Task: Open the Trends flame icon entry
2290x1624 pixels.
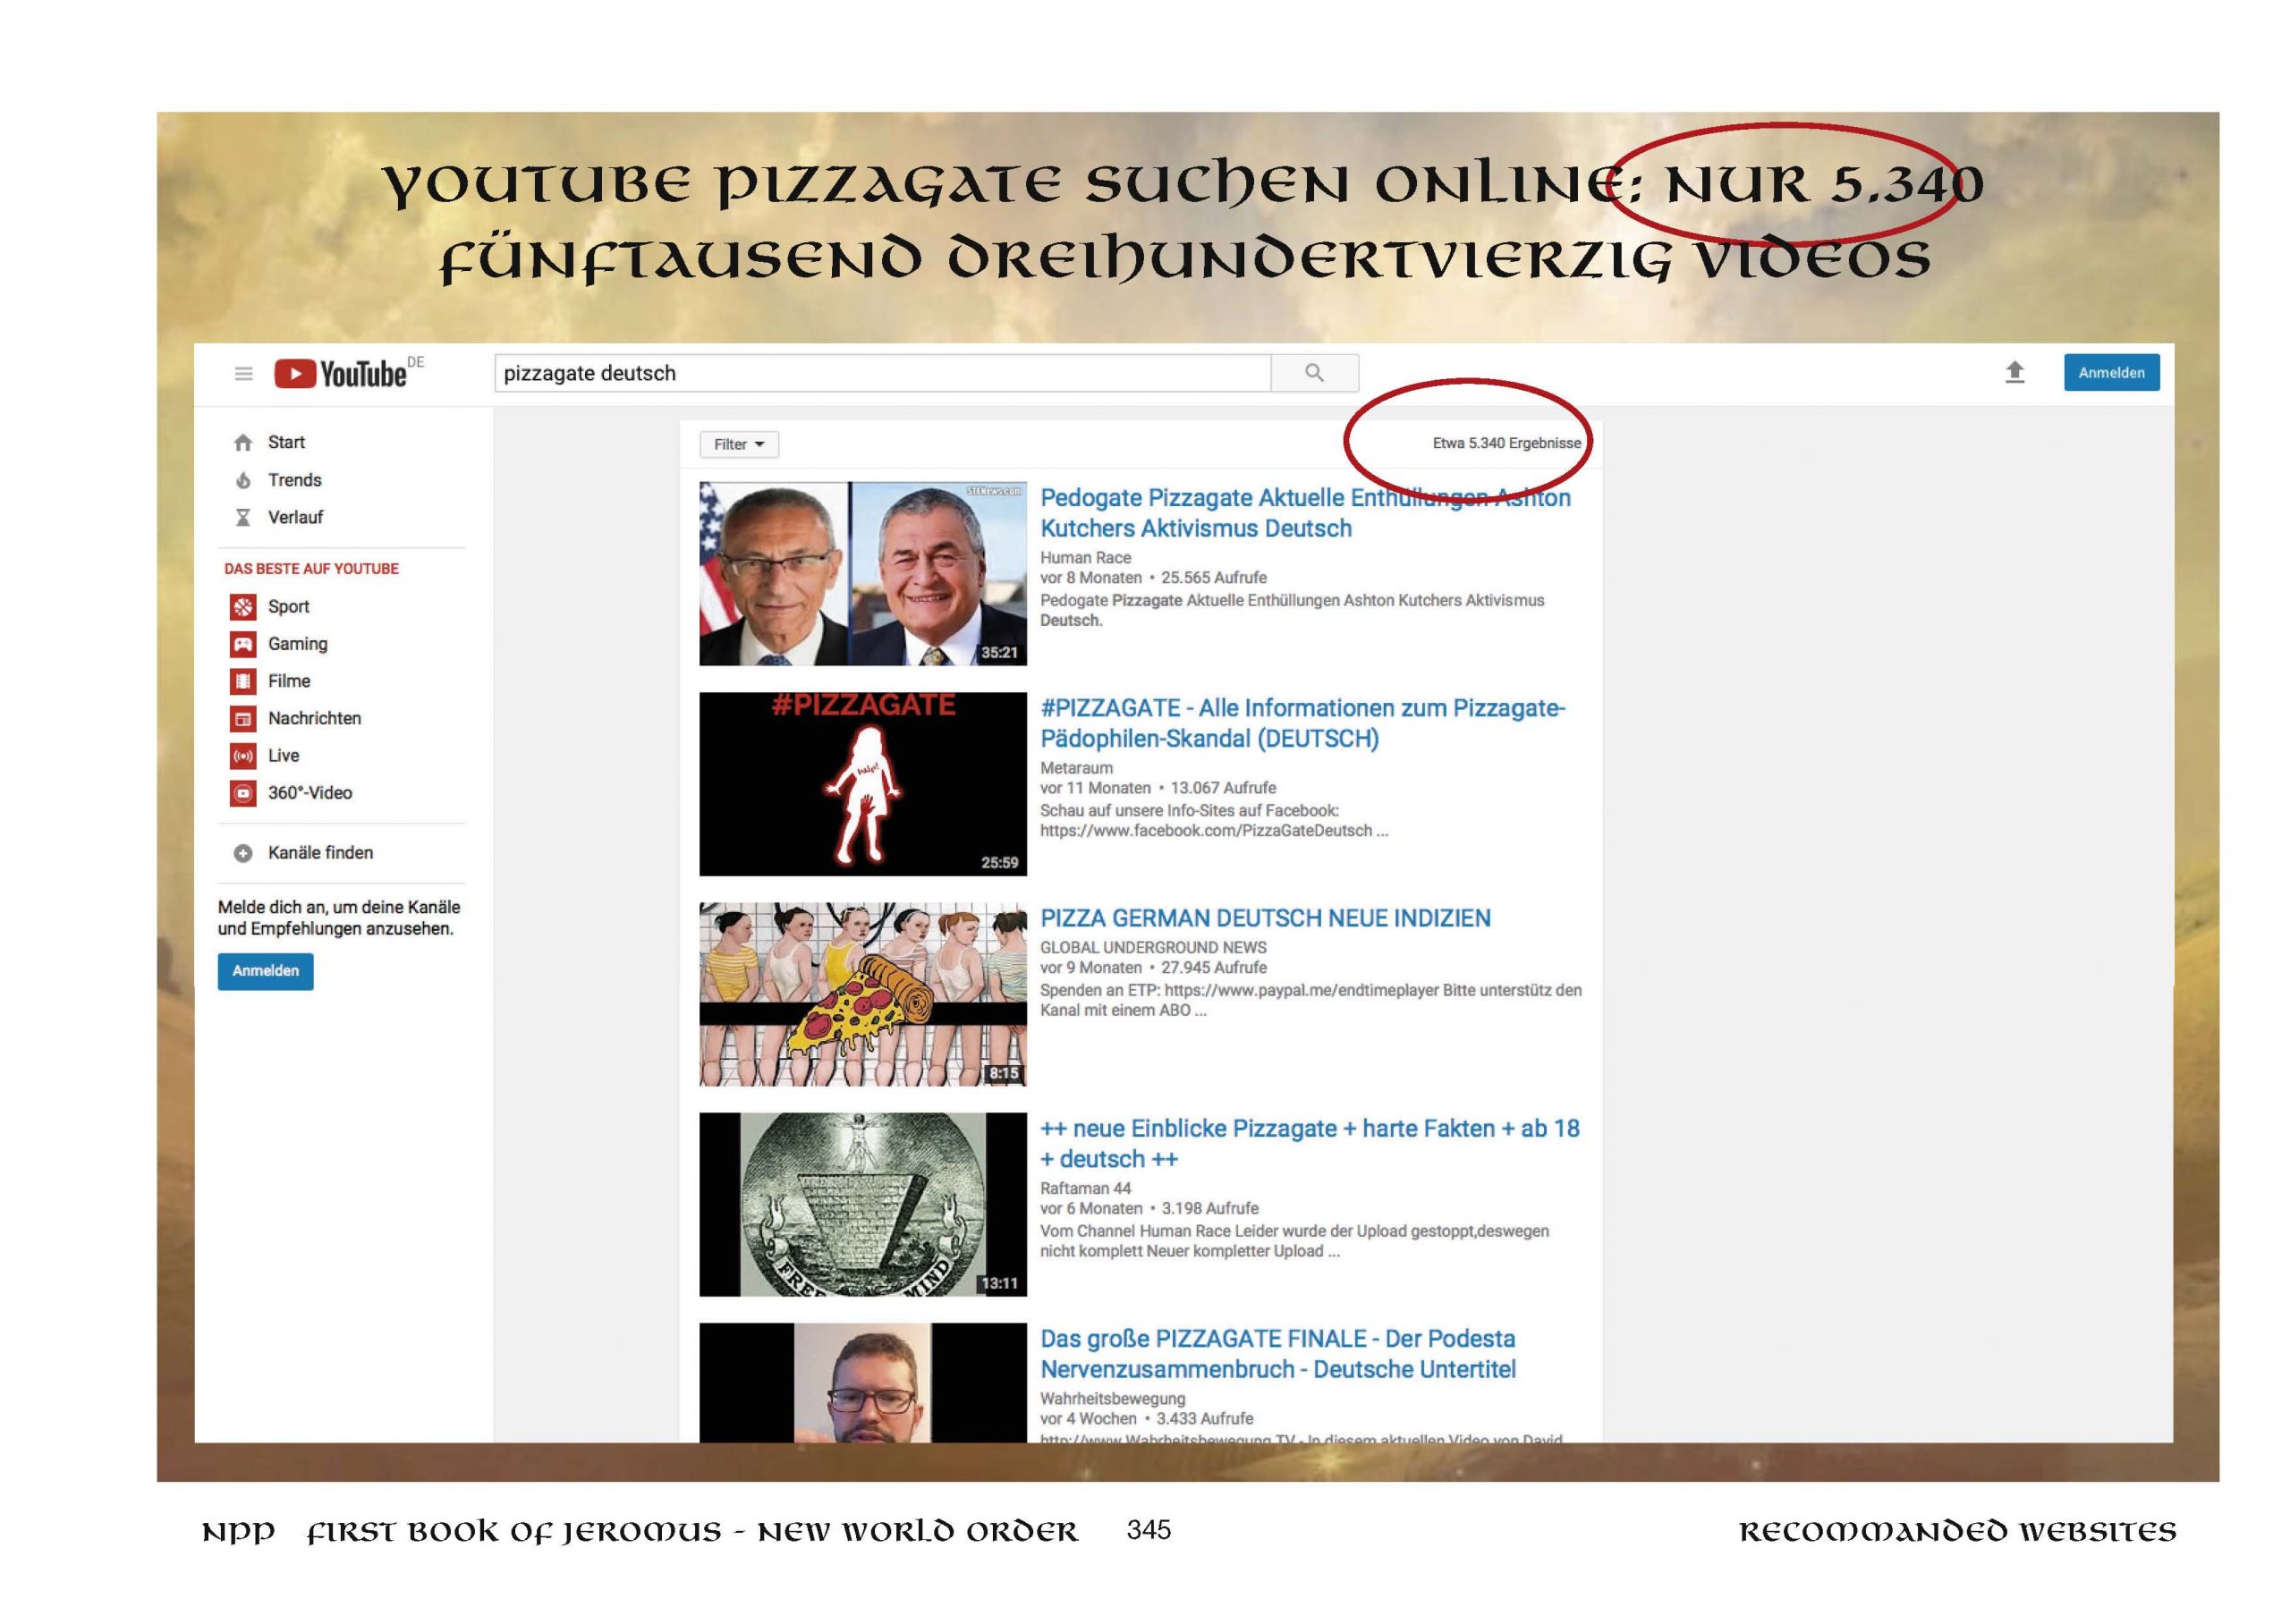Action: pos(243,481)
